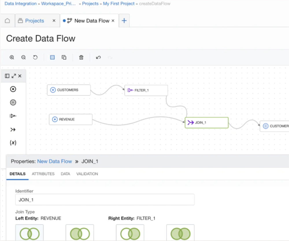Choose the left outer join type
Screen dimensions: 289x241
point(80,233)
